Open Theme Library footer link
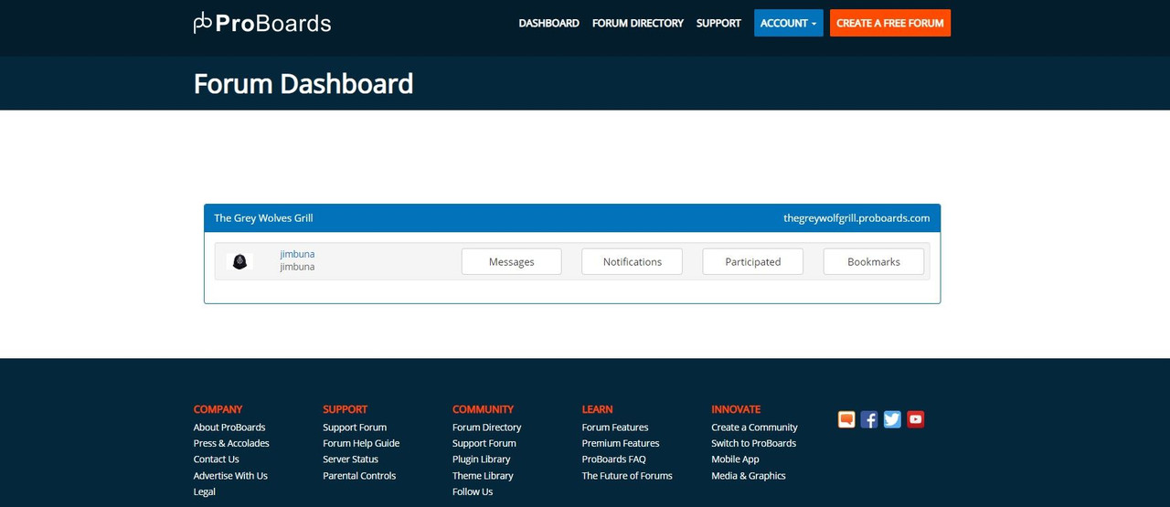The image size is (1170, 507). [x=483, y=476]
